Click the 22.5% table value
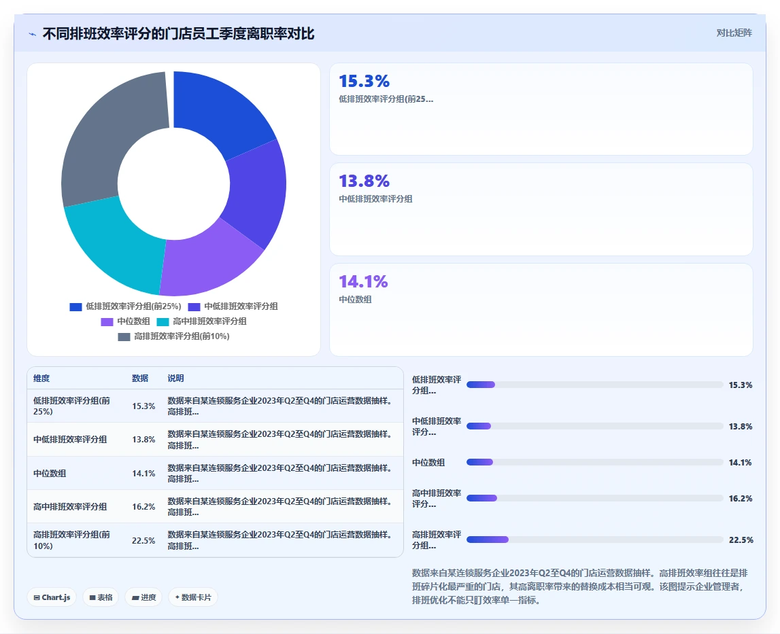 143,540
